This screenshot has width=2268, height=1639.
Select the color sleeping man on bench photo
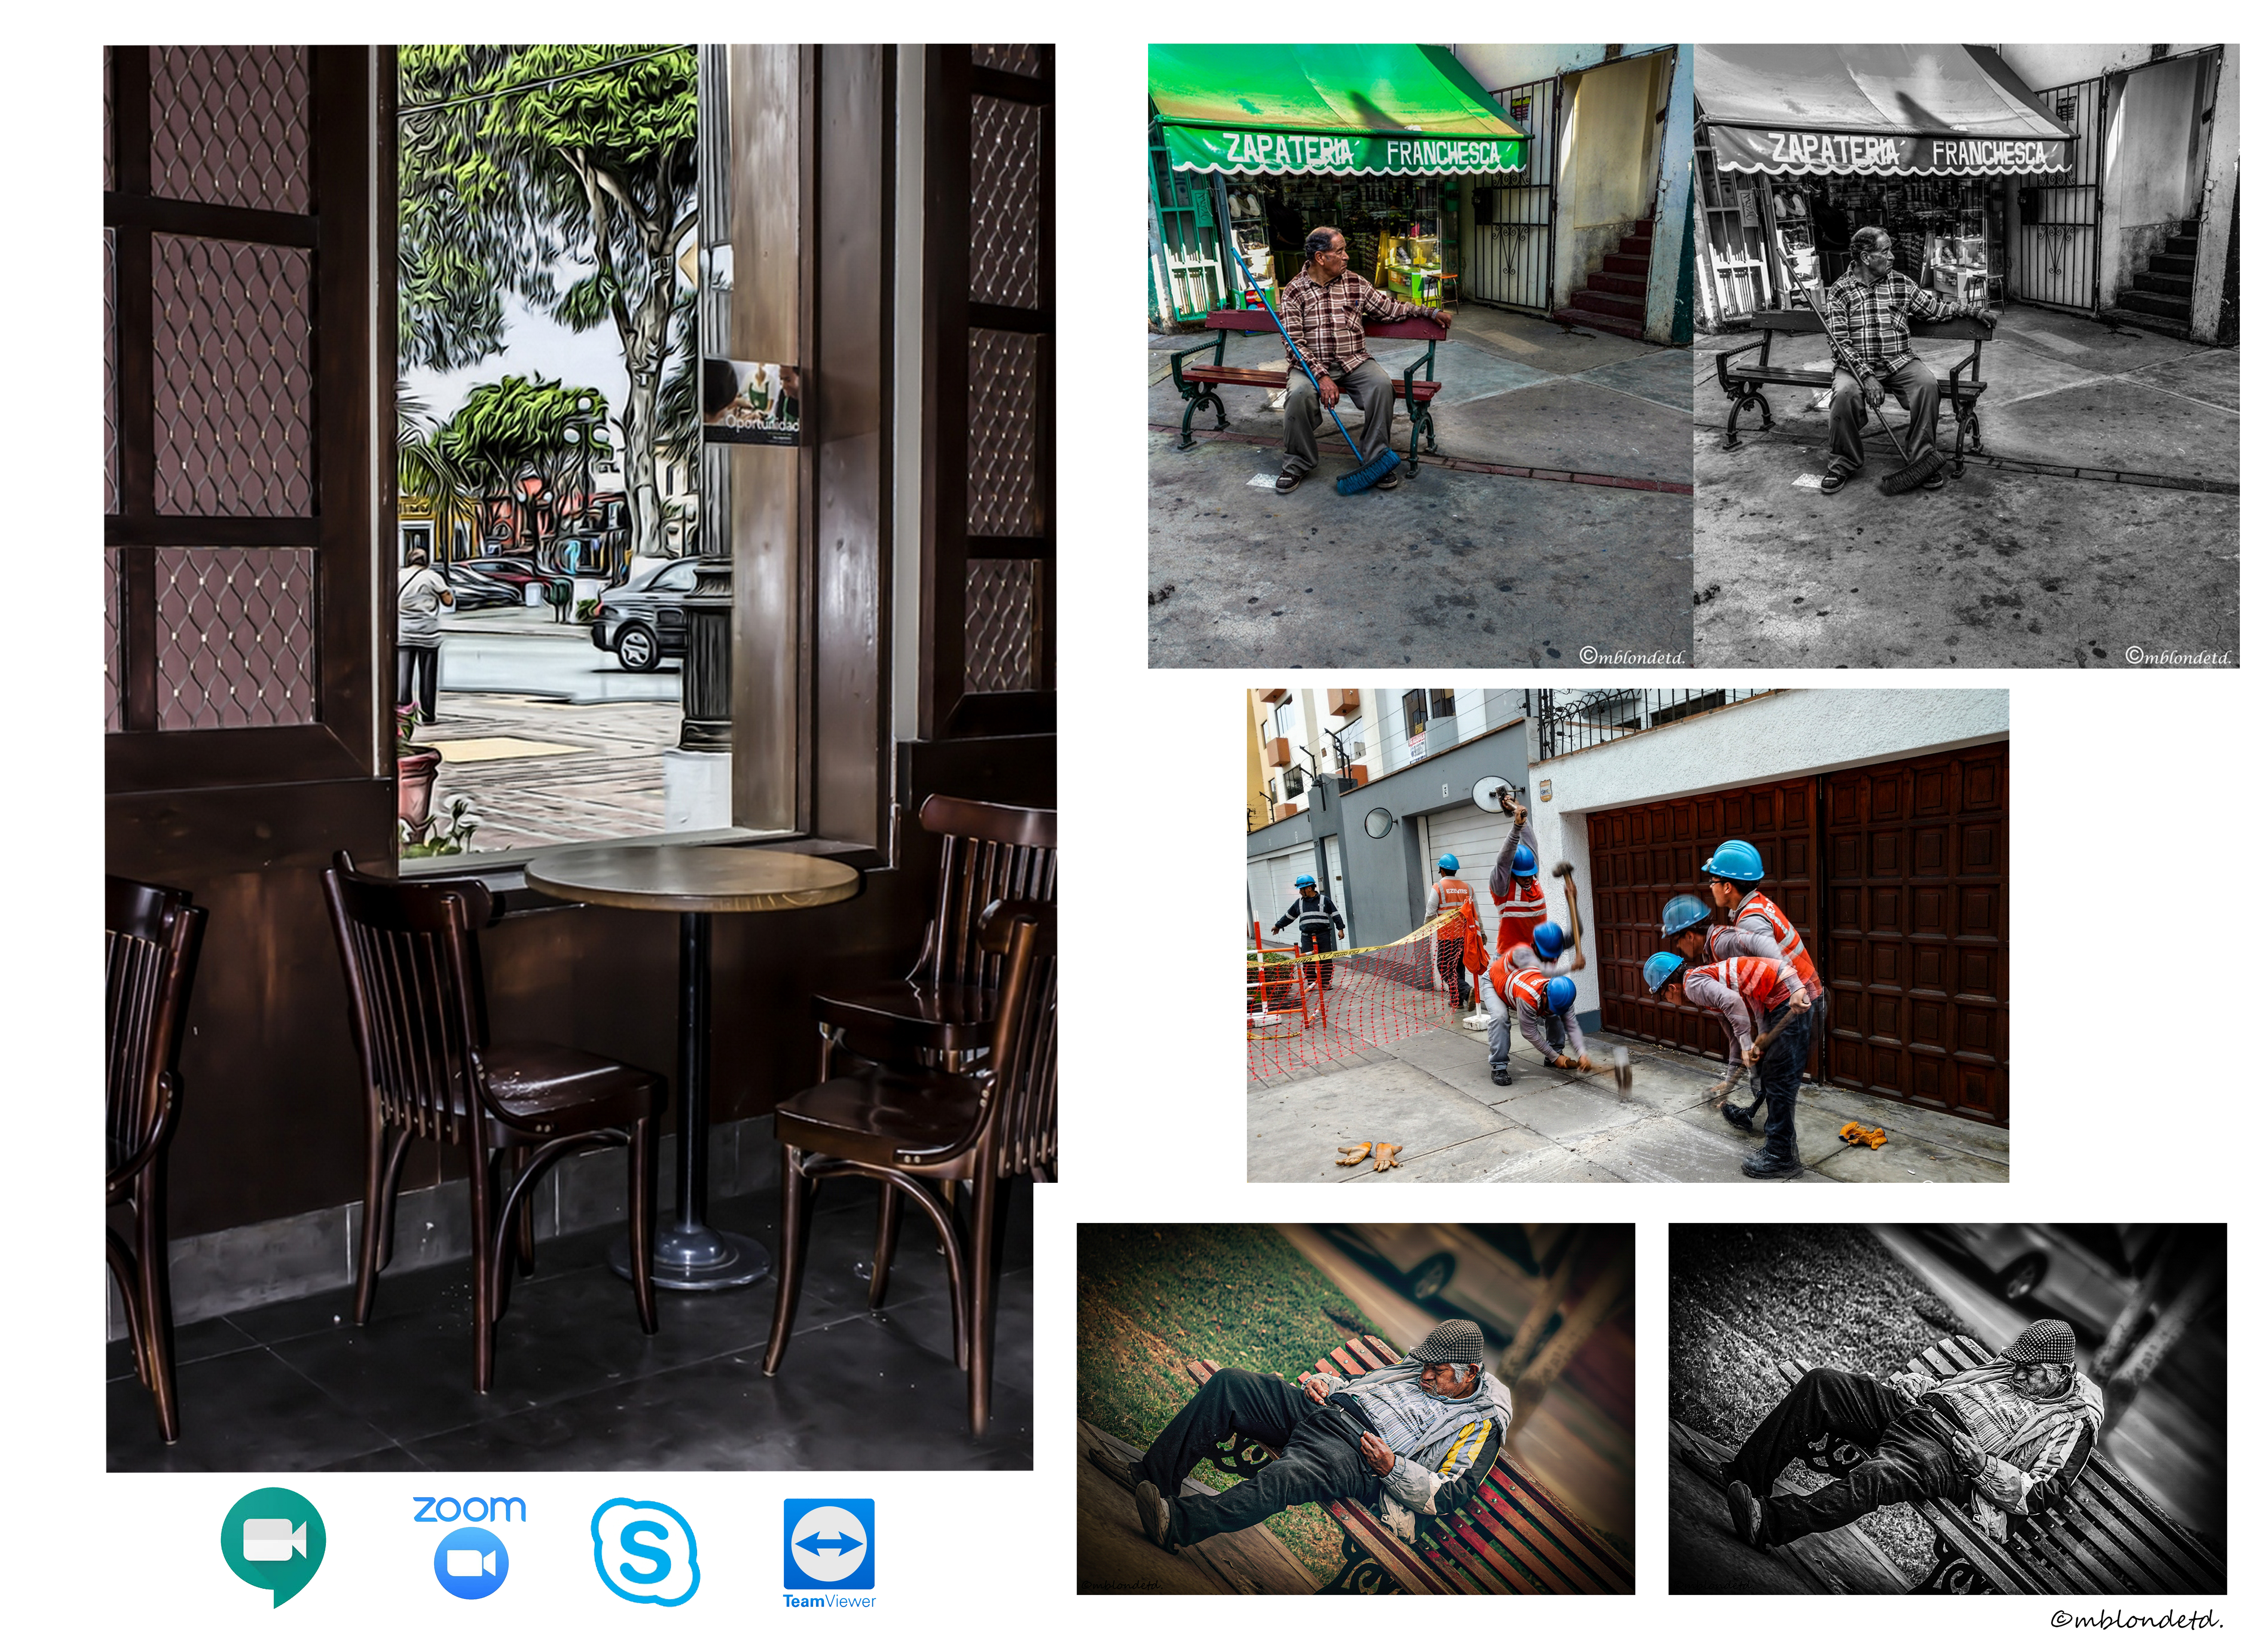point(1356,1408)
